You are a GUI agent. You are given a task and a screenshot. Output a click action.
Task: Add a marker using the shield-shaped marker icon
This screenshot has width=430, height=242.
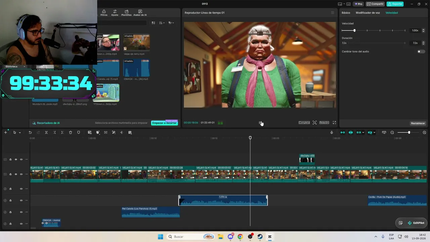(79, 132)
